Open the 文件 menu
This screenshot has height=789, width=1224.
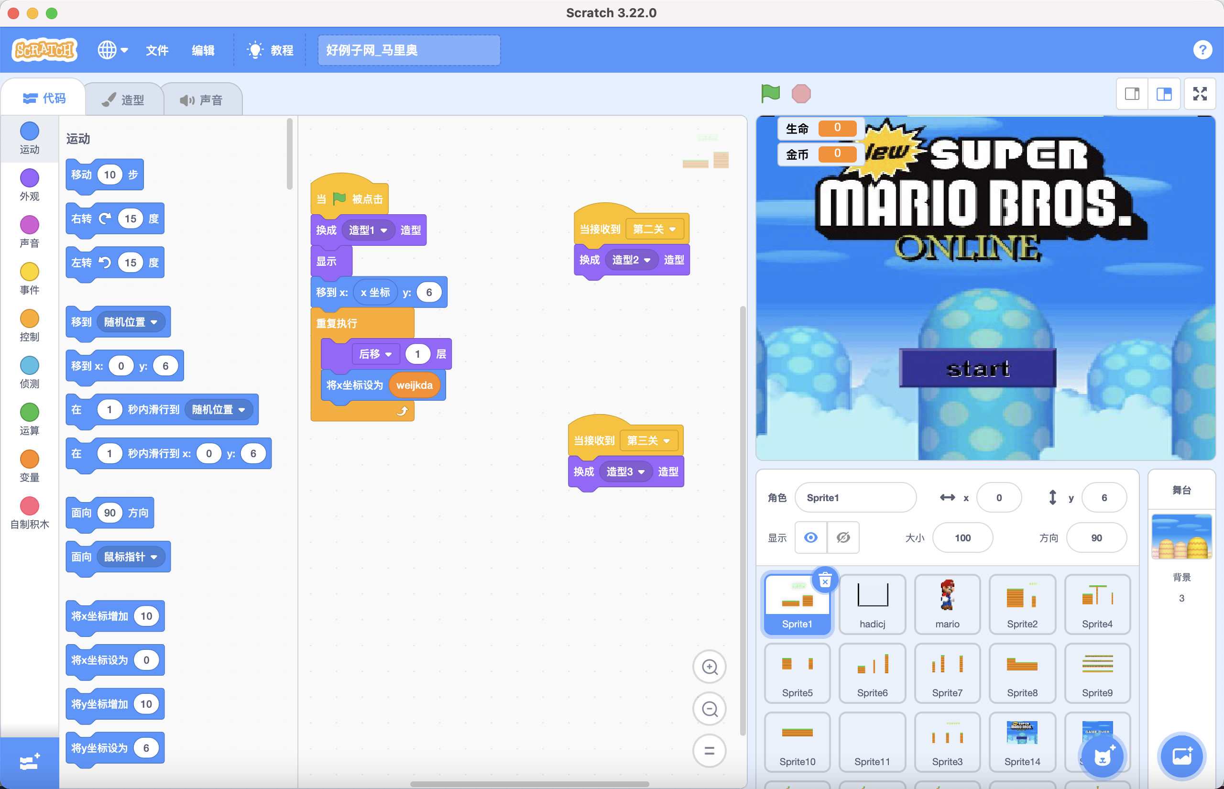[157, 50]
